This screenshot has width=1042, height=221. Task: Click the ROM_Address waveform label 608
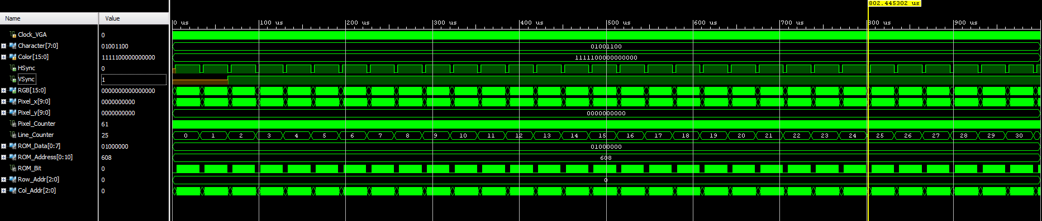click(606, 158)
